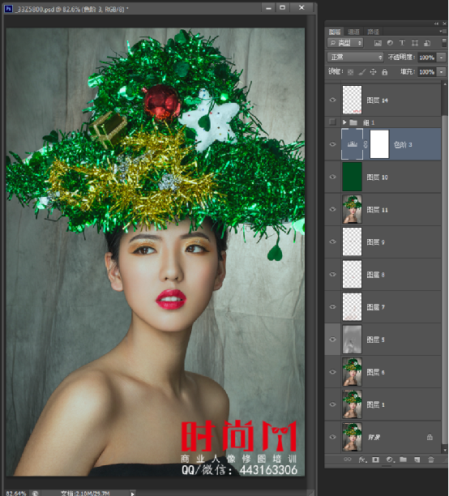Open the 类型 filter kind dropdown

click(x=345, y=43)
